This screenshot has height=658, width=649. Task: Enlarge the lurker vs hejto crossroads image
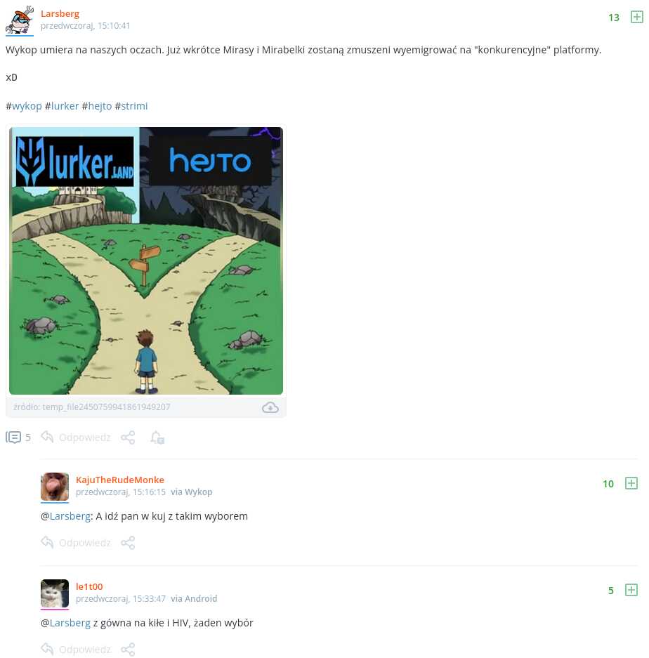[x=146, y=261]
